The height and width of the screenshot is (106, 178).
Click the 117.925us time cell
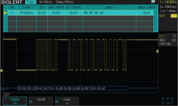(x=26, y=13)
